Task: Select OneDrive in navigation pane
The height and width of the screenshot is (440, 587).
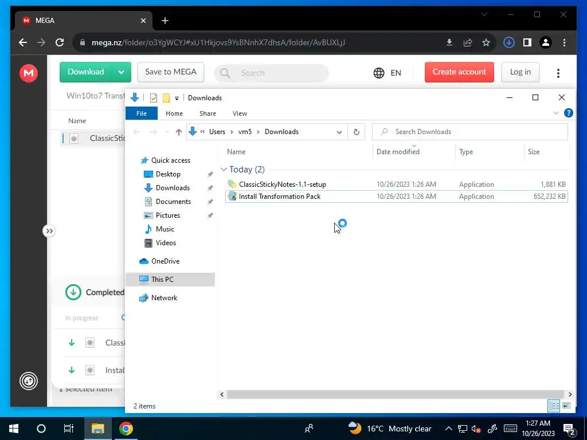Action: click(165, 261)
